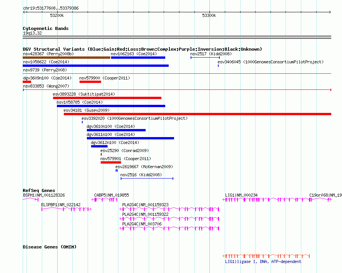The width and height of the screenshot is (342, 273).
Task: Select the dgv3611n100 (Coe2014) blue bar
Action: (130, 138)
